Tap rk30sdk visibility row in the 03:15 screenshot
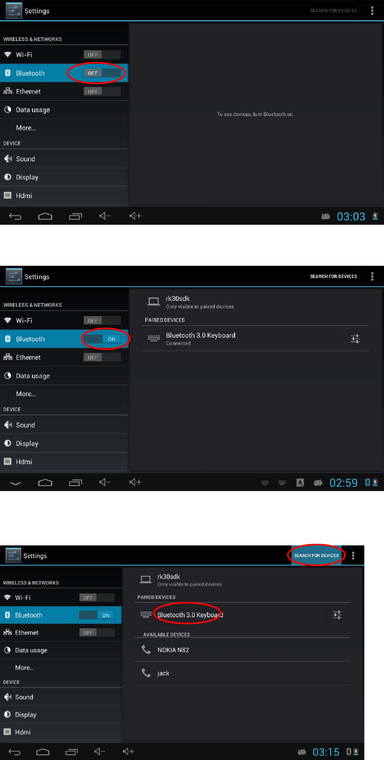 tap(243, 579)
